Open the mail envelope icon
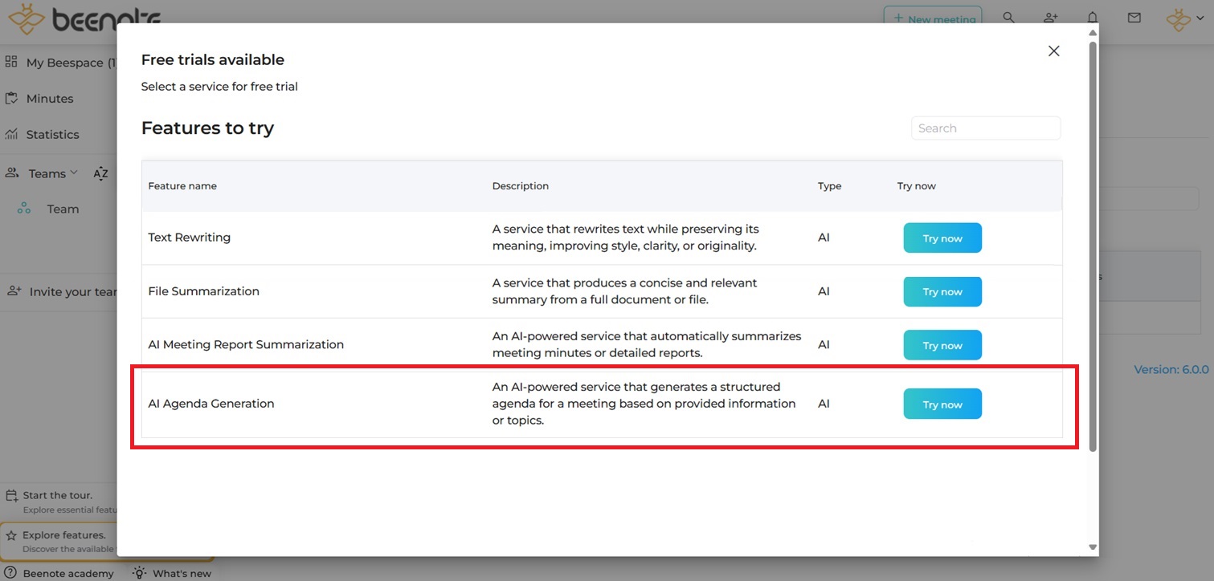 [1134, 18]
